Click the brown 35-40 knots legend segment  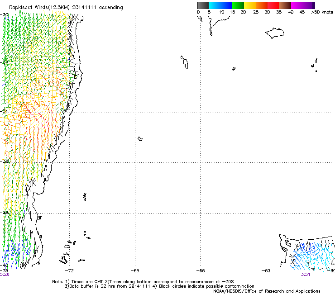[x=285, y=5]
